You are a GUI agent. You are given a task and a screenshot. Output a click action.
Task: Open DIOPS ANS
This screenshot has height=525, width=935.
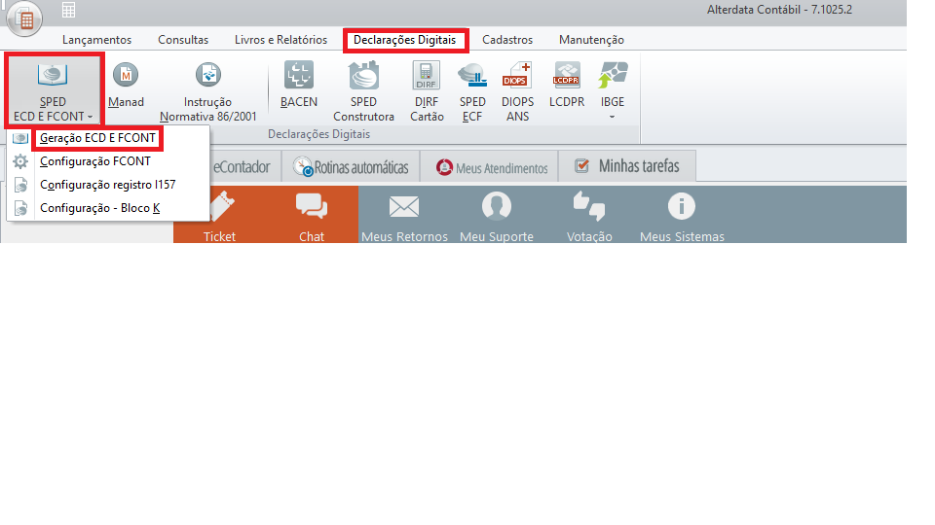pos(517,91)
